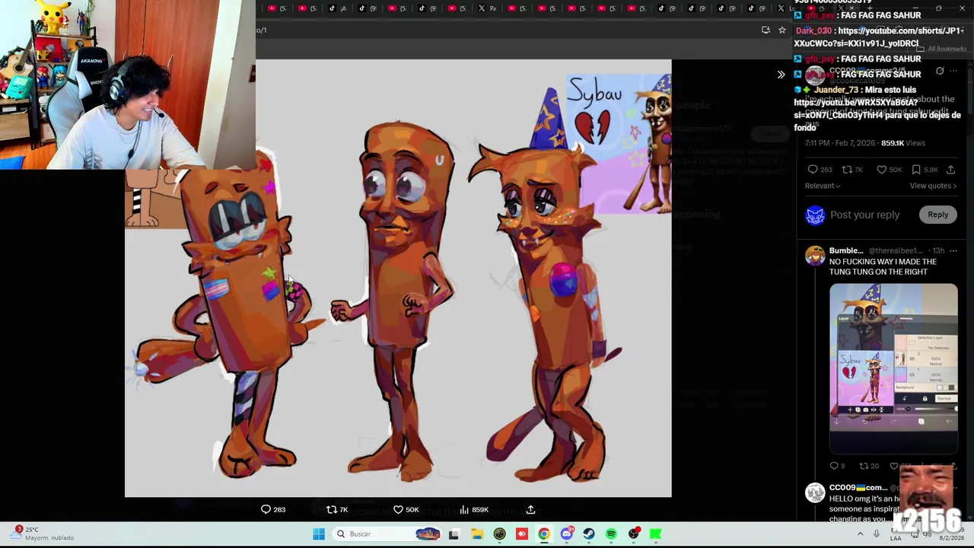Viewport: 974px width, 548px height.
Task: Click the 859.1K Views count
Action: tap(903, 143)
